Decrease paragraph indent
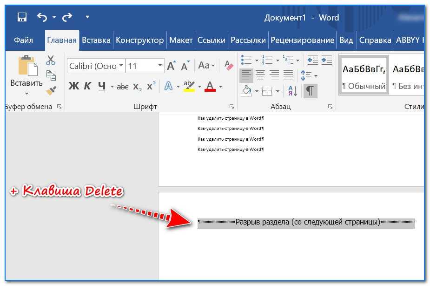The height and width of the screenshot is (286, 430). tap(313, 60)
